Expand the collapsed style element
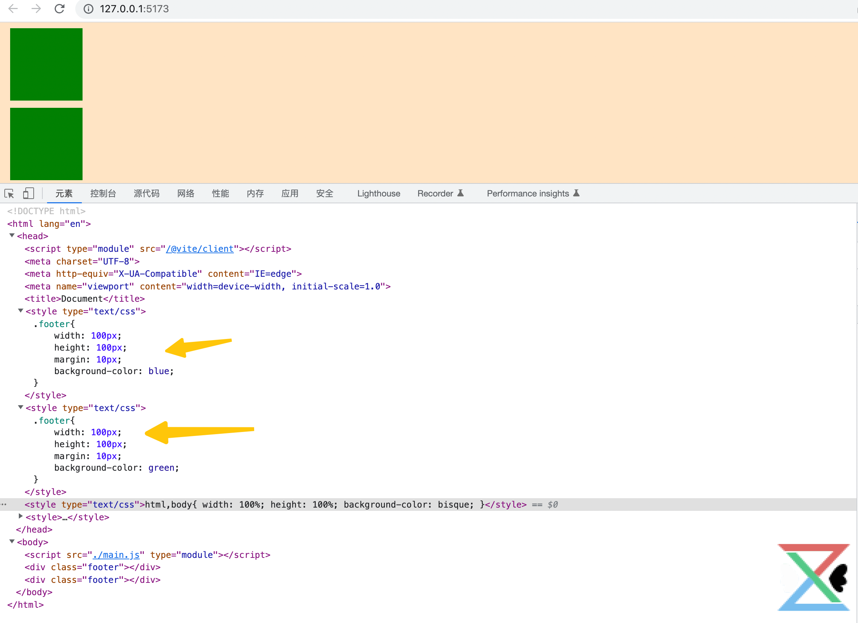Viewport: 858px width, 623px height. tap(21, 516)
